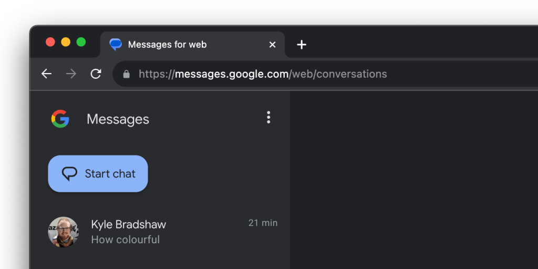Click the browser forward arrow
Screen dimensions: 538x269
(x=71, y=74)
